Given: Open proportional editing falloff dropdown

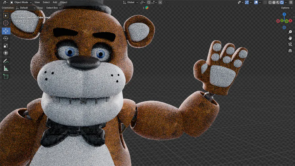Looking at the screenshot, I should coord(166,2).
